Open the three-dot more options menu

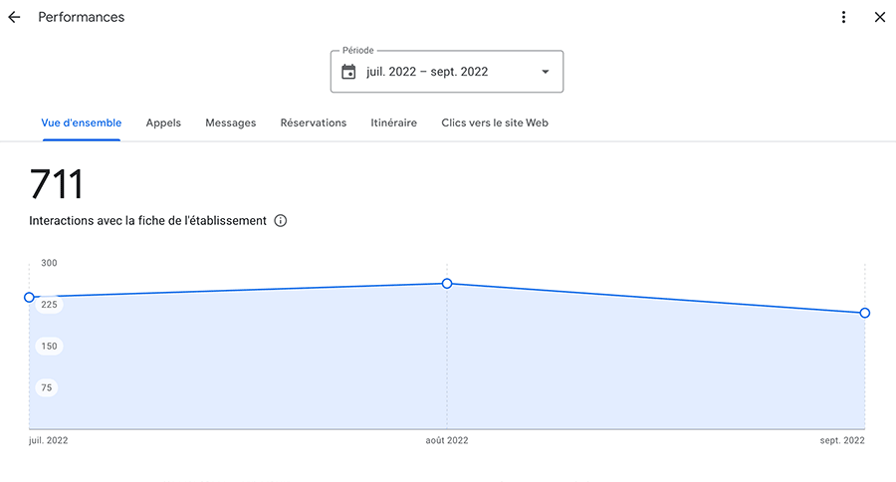(843, 17)
